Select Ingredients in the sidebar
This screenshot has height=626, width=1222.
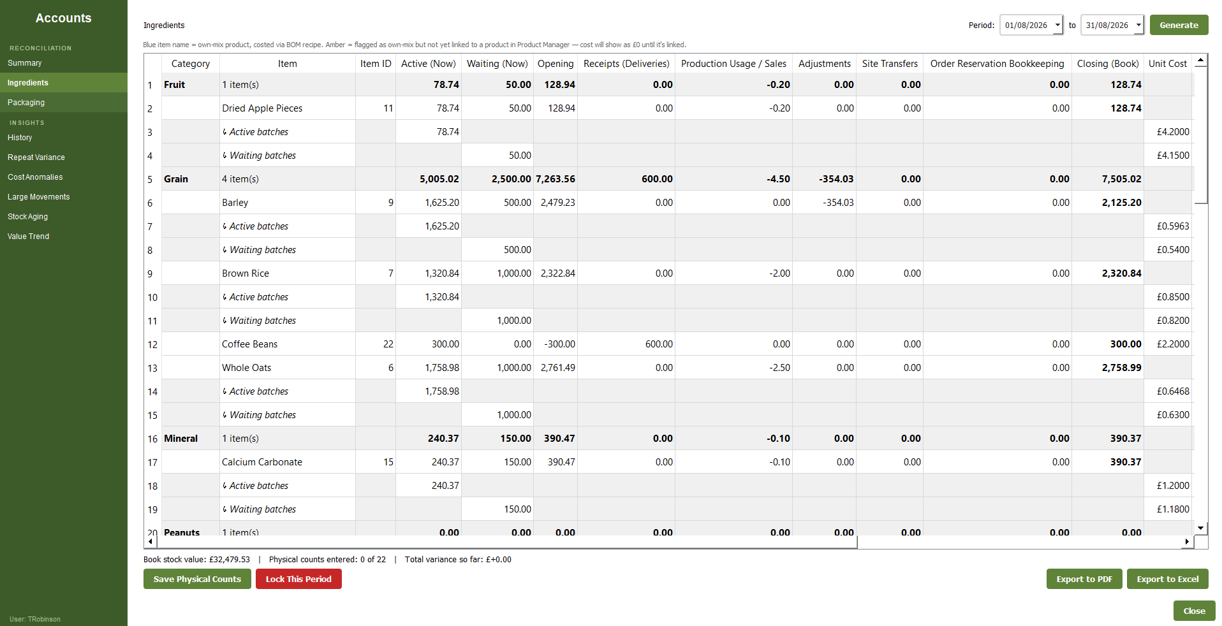[64, 83]
